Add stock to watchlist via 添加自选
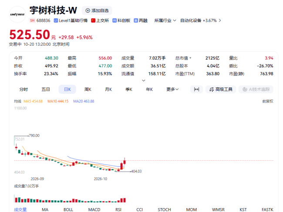Image resolution: width=283 pixels, height=212 pixels. [x=97, y=10]
